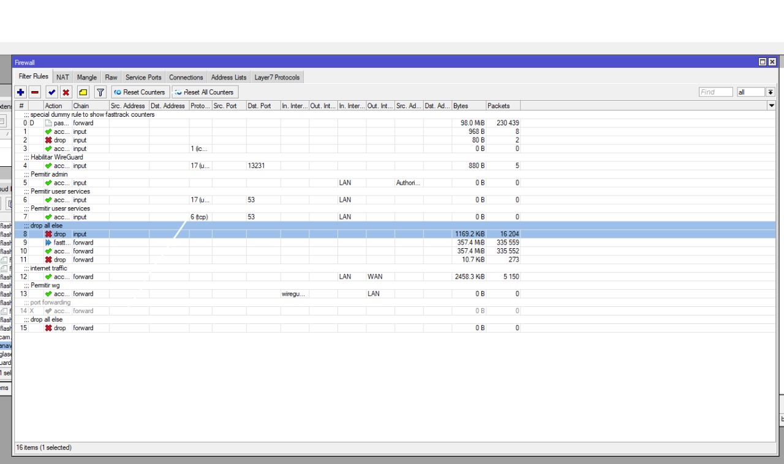Go to the Connections tab
Image resolution: width=784 pixels, height=464 pixels.
[186, 78]
